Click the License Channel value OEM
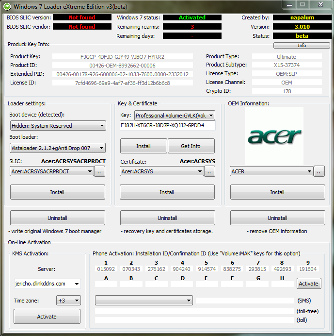The height and width of the screenshot is (336, 334). tap(286, 83)
